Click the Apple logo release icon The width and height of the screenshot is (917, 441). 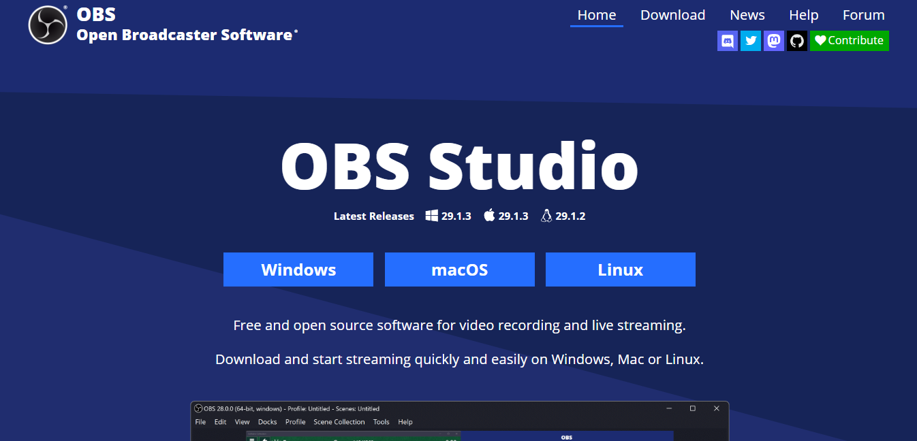(x=489, y=216)
